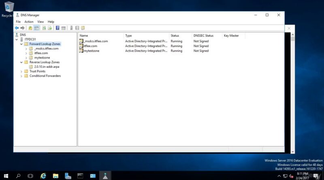Open the volume icon in the system tray

(x=291, y=176)
